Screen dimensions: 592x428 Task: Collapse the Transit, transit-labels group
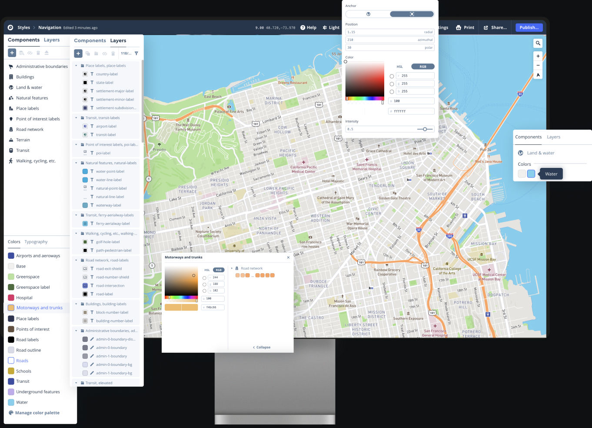pos(76,117)
